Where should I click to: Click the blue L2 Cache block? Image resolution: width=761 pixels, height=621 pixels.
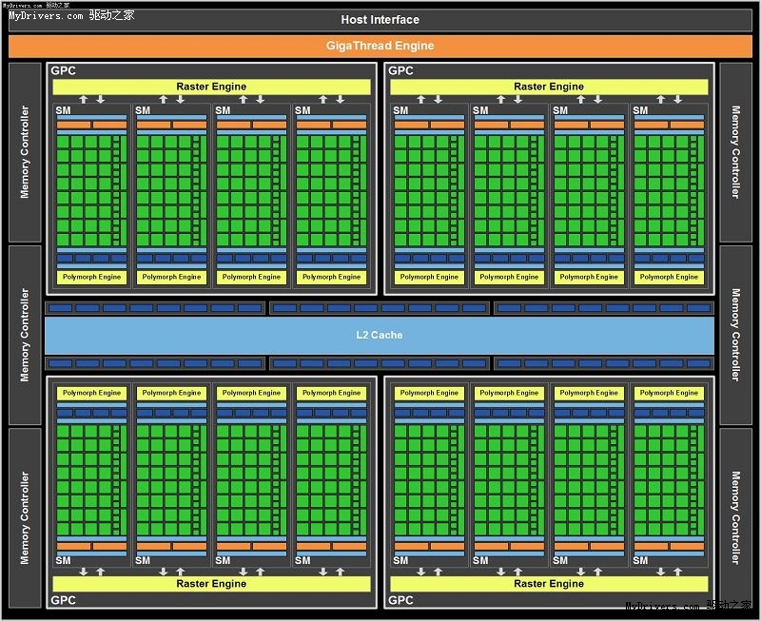click(380, 335)
